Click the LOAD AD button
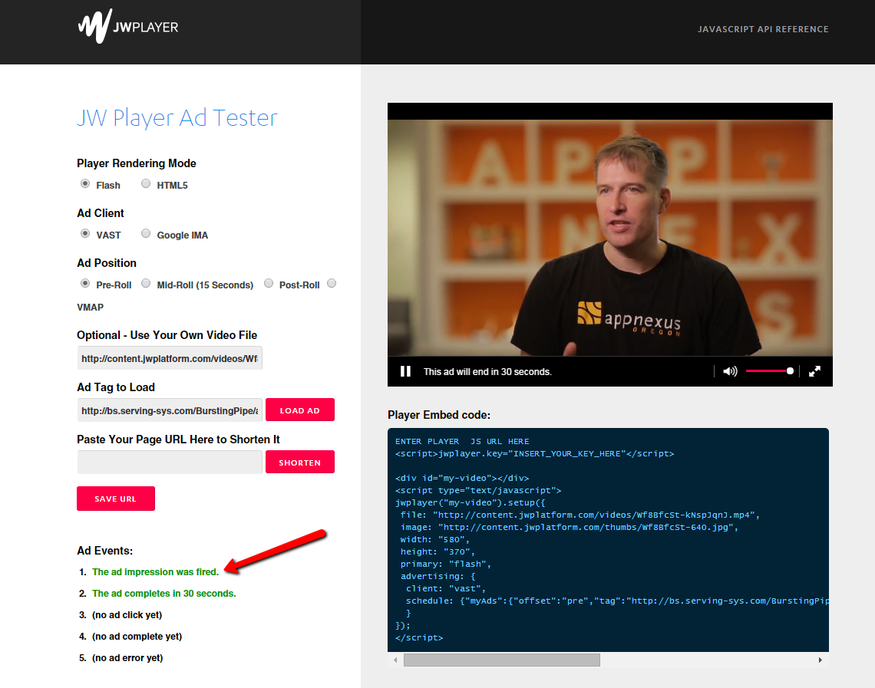875x688 pixels. (299, 410)
